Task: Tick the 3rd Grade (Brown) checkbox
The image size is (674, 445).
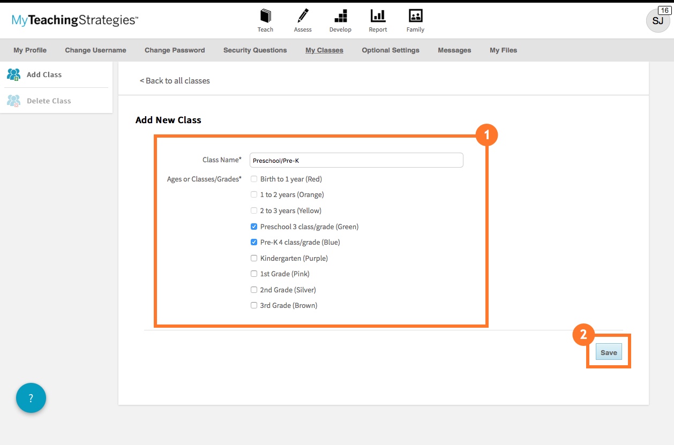Action: pyautogui.click(x=254, y=305)
